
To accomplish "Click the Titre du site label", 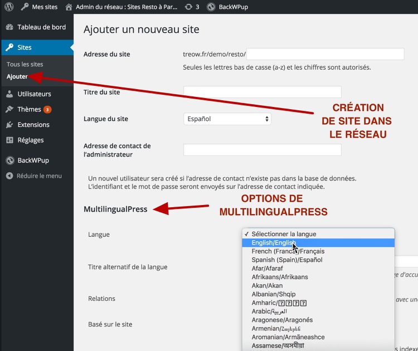I will [x=102, y=92].
